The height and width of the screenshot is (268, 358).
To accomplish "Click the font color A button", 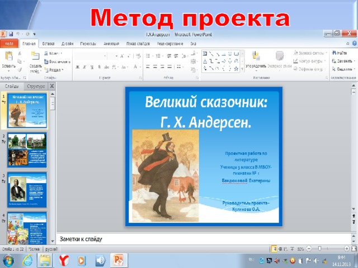I will [135, 66].
